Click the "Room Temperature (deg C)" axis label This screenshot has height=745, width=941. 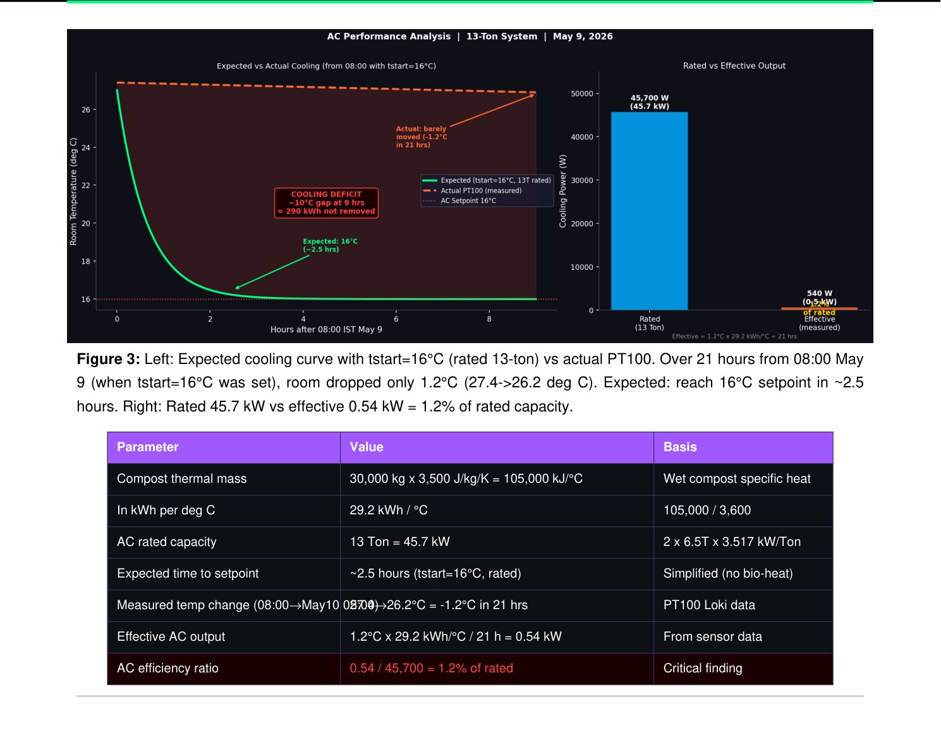(x=73, y=191)
